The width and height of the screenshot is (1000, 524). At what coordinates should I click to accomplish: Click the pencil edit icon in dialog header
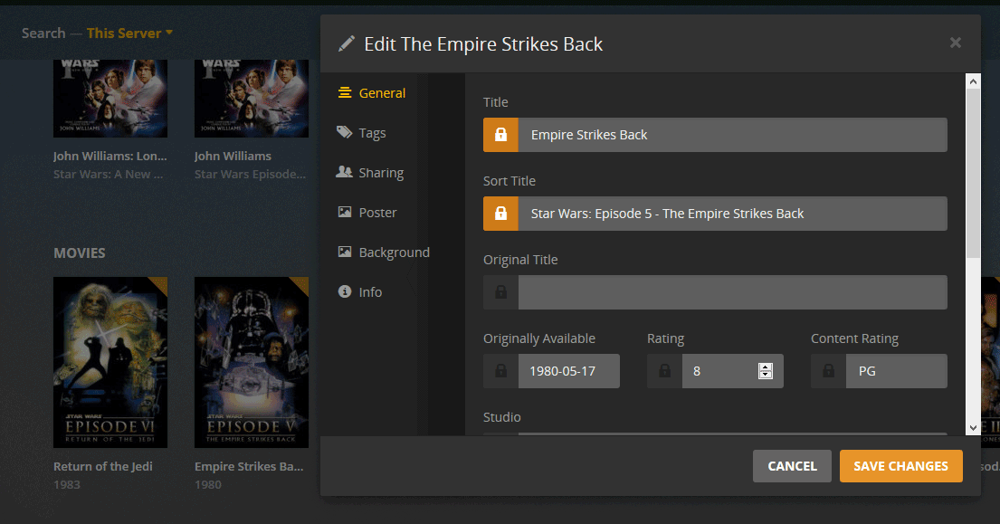coord(347,43)
